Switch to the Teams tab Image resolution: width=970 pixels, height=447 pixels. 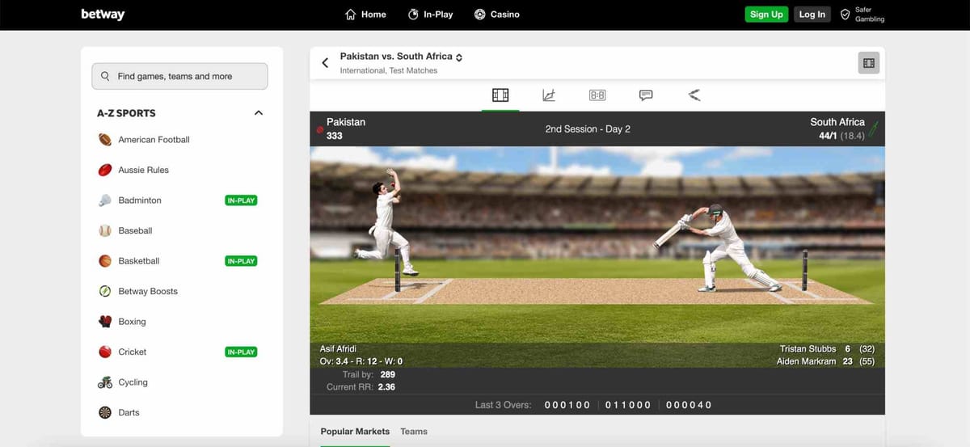pyautogui.click(x=414, y=432)
